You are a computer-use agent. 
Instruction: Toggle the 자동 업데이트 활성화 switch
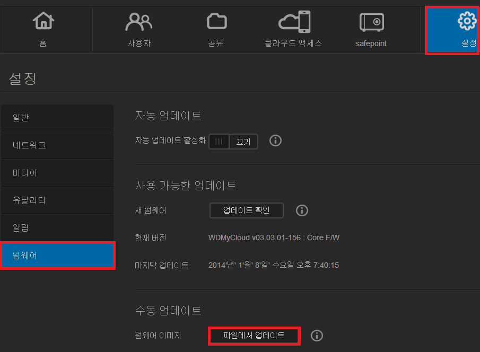[x=233, y=142]
